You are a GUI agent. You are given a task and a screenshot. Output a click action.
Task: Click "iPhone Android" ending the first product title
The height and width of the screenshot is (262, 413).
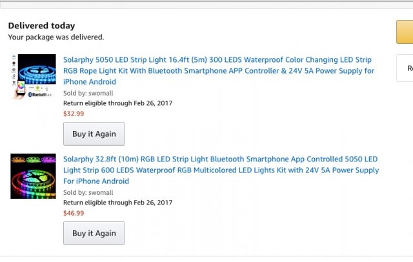pos(90,82)
